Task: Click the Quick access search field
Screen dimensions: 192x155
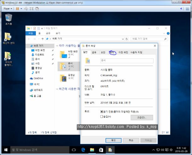Action: [x=149, y=39]
